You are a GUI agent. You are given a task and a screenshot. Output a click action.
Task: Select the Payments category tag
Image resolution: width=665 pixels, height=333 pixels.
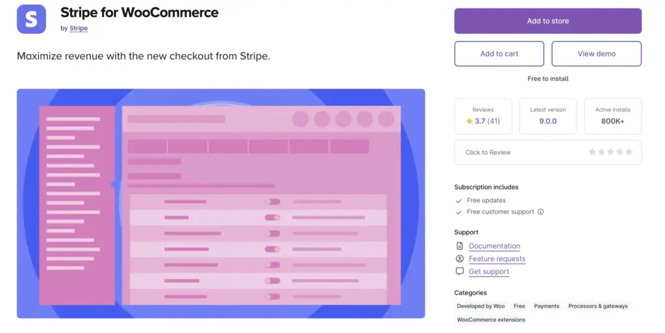tap(546, 306)
